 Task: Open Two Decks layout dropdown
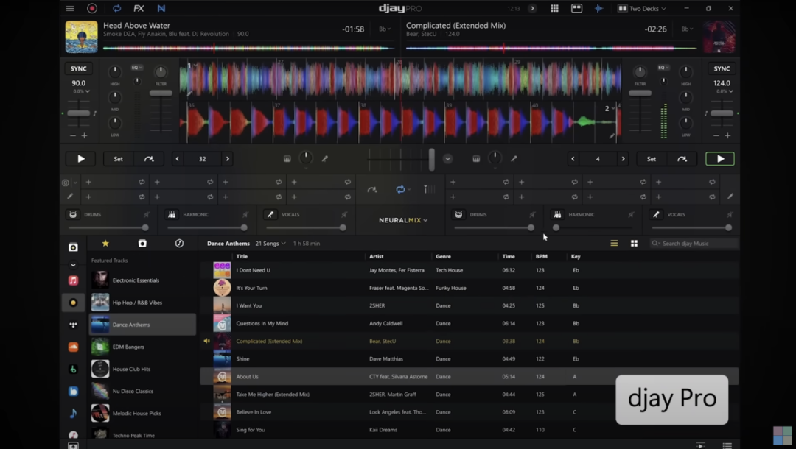(642, 8)
